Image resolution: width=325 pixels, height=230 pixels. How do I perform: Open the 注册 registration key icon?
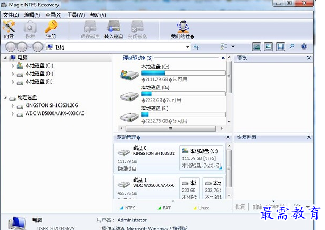tap(51, 29)
